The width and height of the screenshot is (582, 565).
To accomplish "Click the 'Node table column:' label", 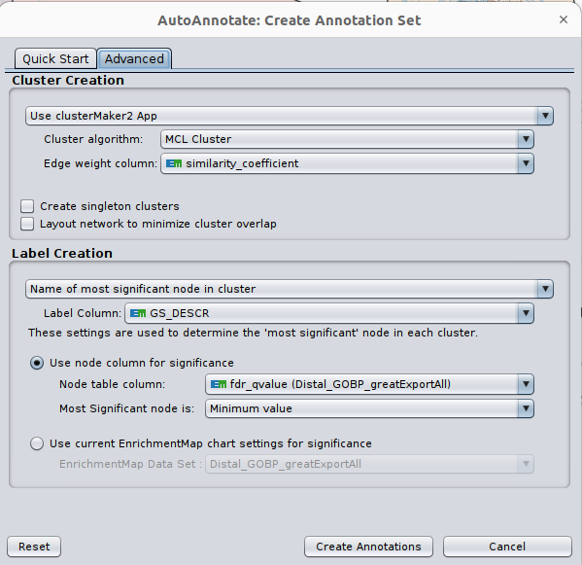I will (112, 384).
